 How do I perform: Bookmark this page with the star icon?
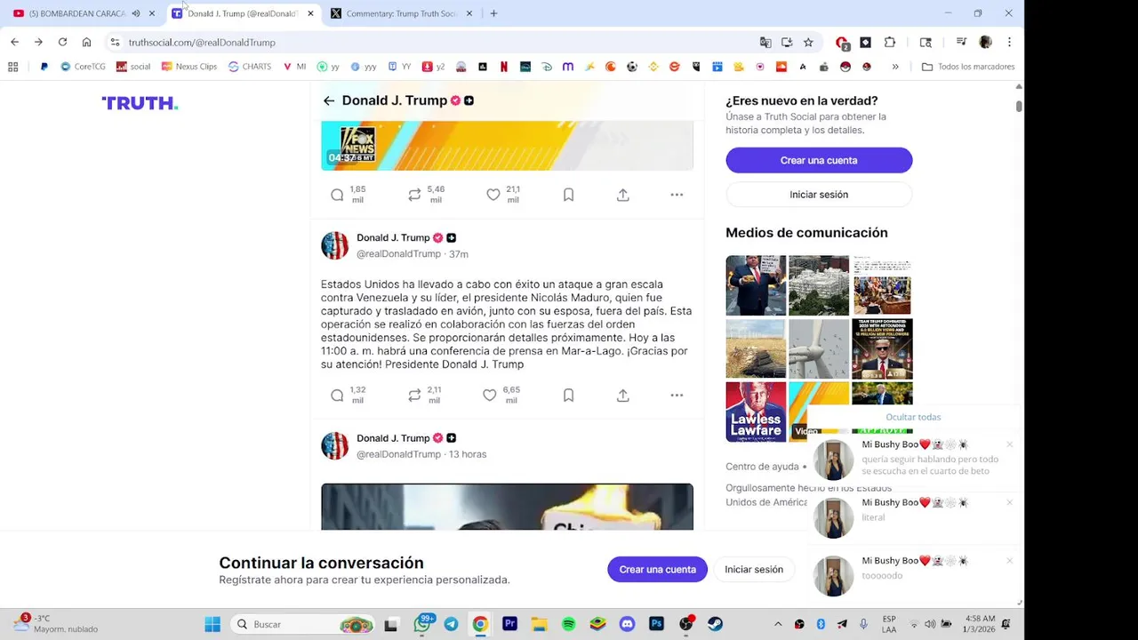tap(808, 42)
